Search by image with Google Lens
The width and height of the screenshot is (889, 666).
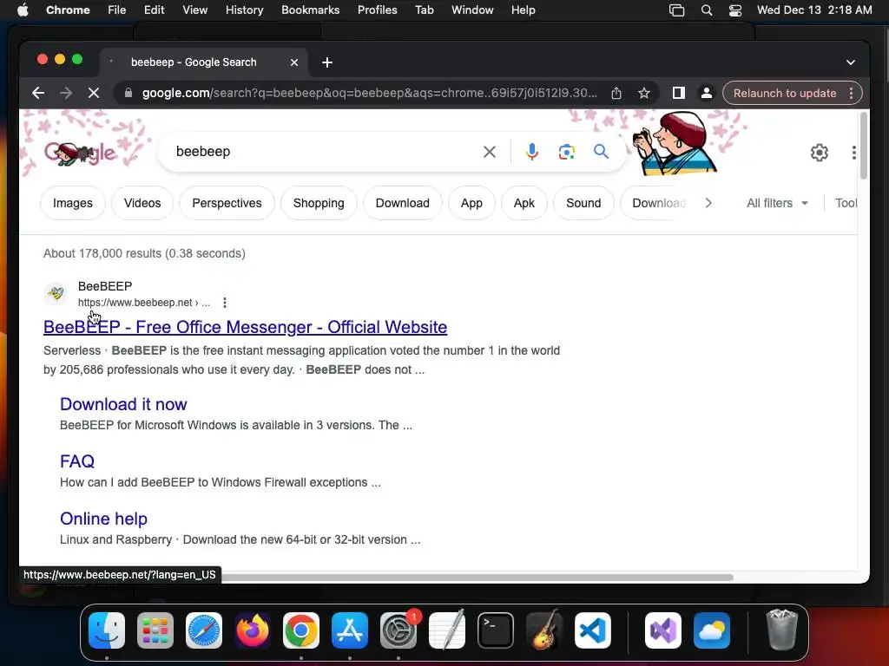point(566,152)
